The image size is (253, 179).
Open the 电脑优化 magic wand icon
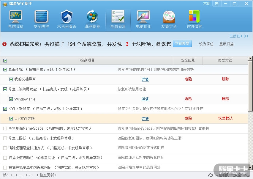tap(143, 17)
